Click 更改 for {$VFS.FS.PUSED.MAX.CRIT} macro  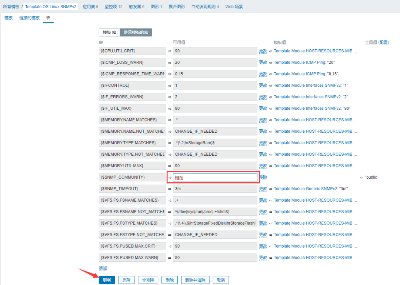263,246
